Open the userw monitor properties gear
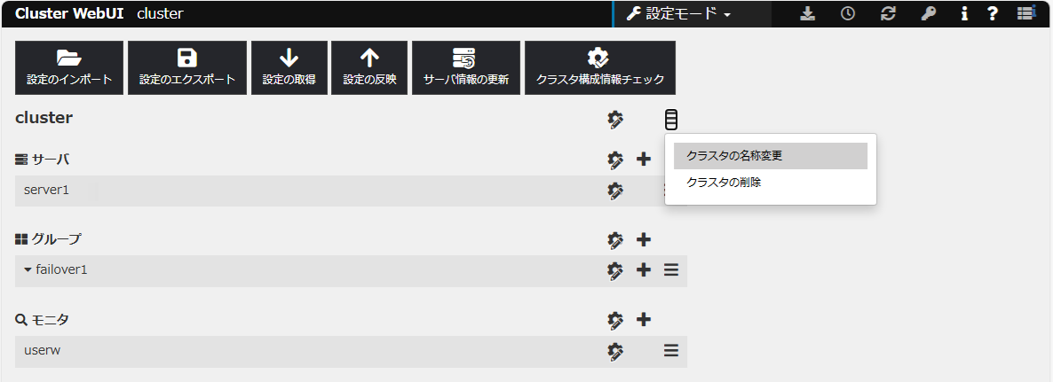The height and width of the screenshot is (382, 1053). [x=615, y=351]
